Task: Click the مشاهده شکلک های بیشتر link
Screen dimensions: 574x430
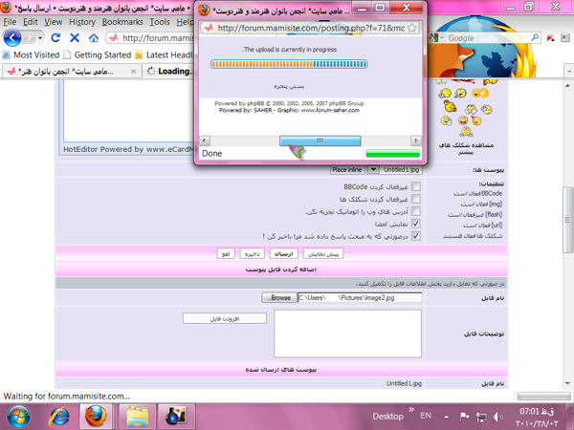Action: click(466, 148)
